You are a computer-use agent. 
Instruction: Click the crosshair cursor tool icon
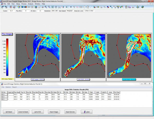(71, 7)
